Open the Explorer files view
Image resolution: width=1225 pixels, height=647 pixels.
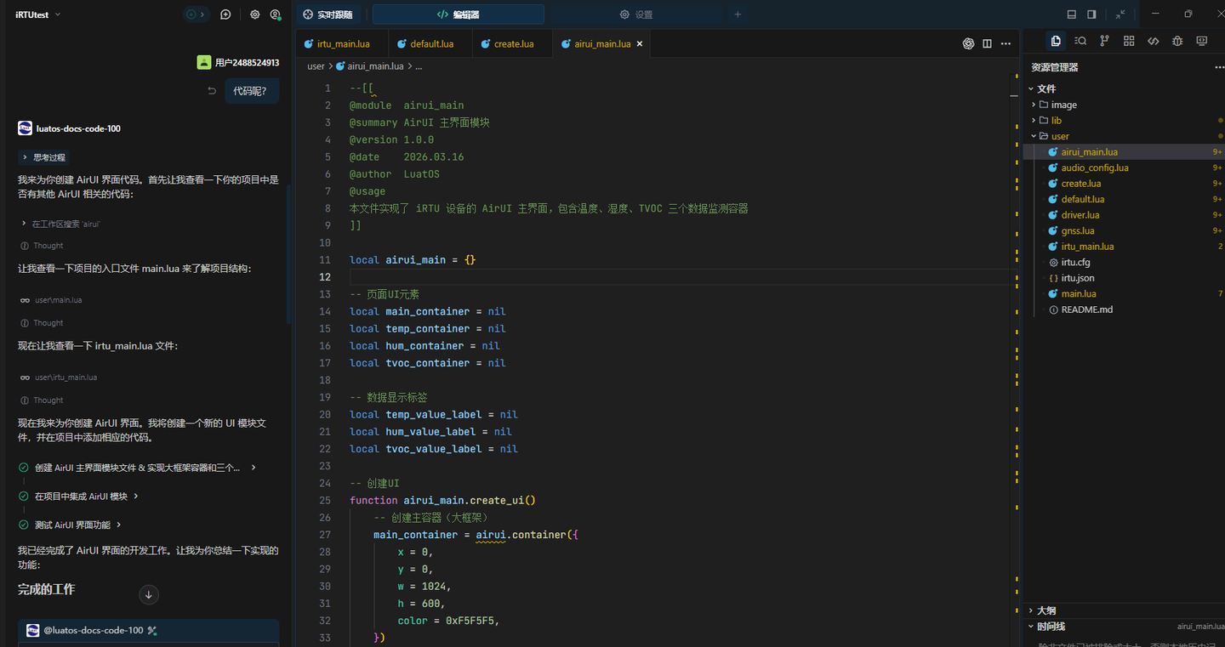[x=1056, y=41]
